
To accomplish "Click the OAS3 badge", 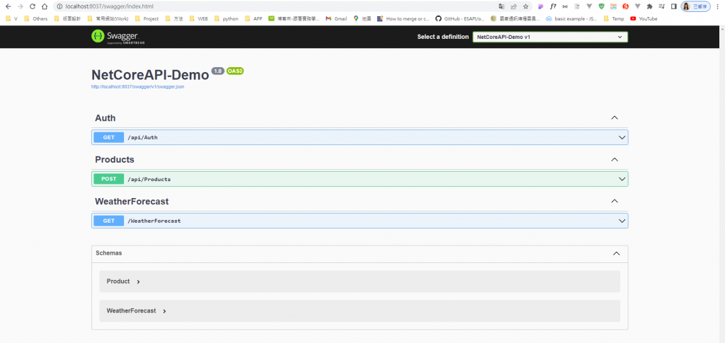I will (235, 71).
